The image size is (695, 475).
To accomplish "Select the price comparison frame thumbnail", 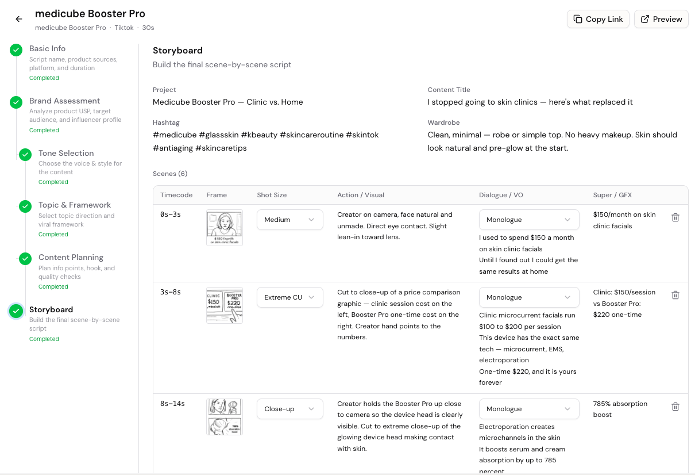I will [x=225, y=305].
